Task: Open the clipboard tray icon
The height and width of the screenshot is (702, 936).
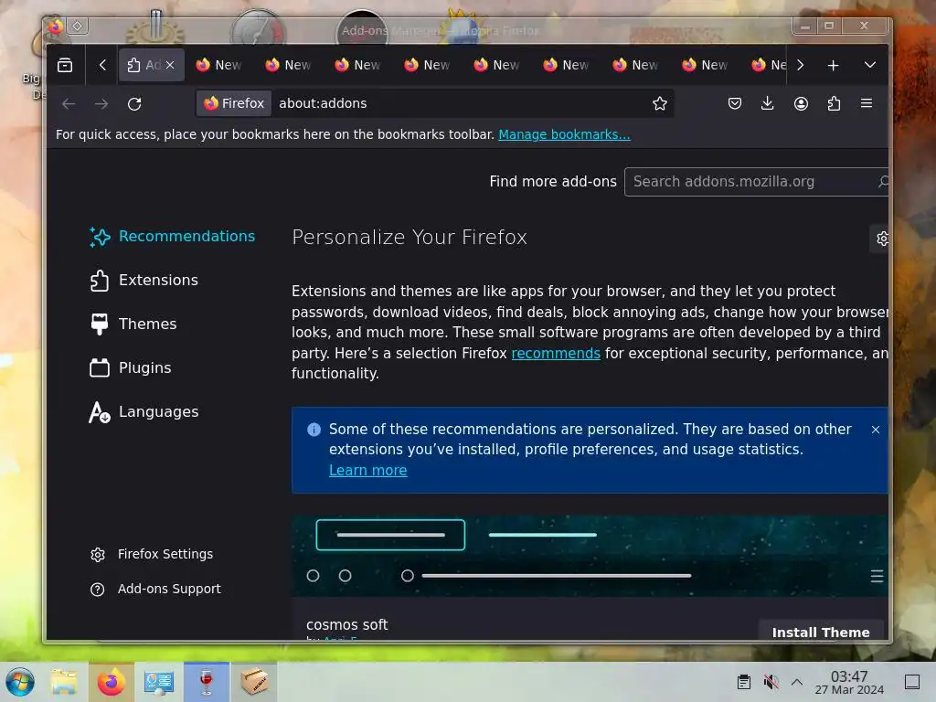Action: (744, 682)
